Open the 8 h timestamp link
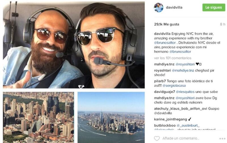 tap(222, 24)
